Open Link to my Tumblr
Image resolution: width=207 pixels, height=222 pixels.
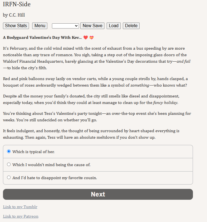pyautogui.click(x=20, y=207)
